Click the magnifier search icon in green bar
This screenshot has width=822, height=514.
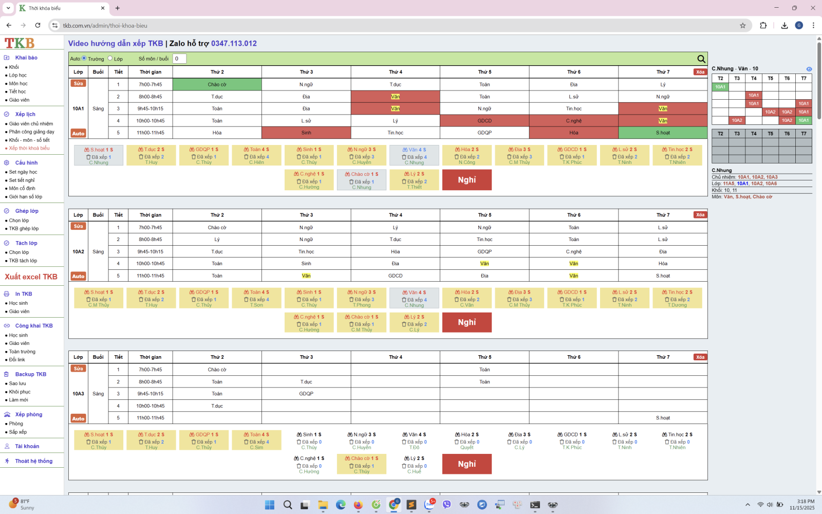pyautogui.click(x=701, y=59)
